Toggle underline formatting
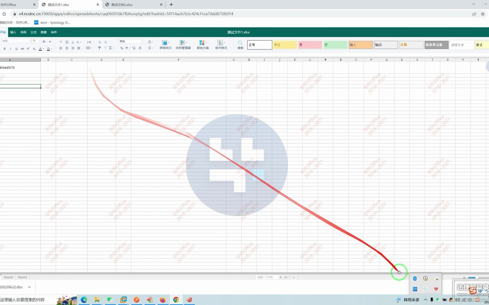This screenshot has height=305, width=489. coord(16,49)
